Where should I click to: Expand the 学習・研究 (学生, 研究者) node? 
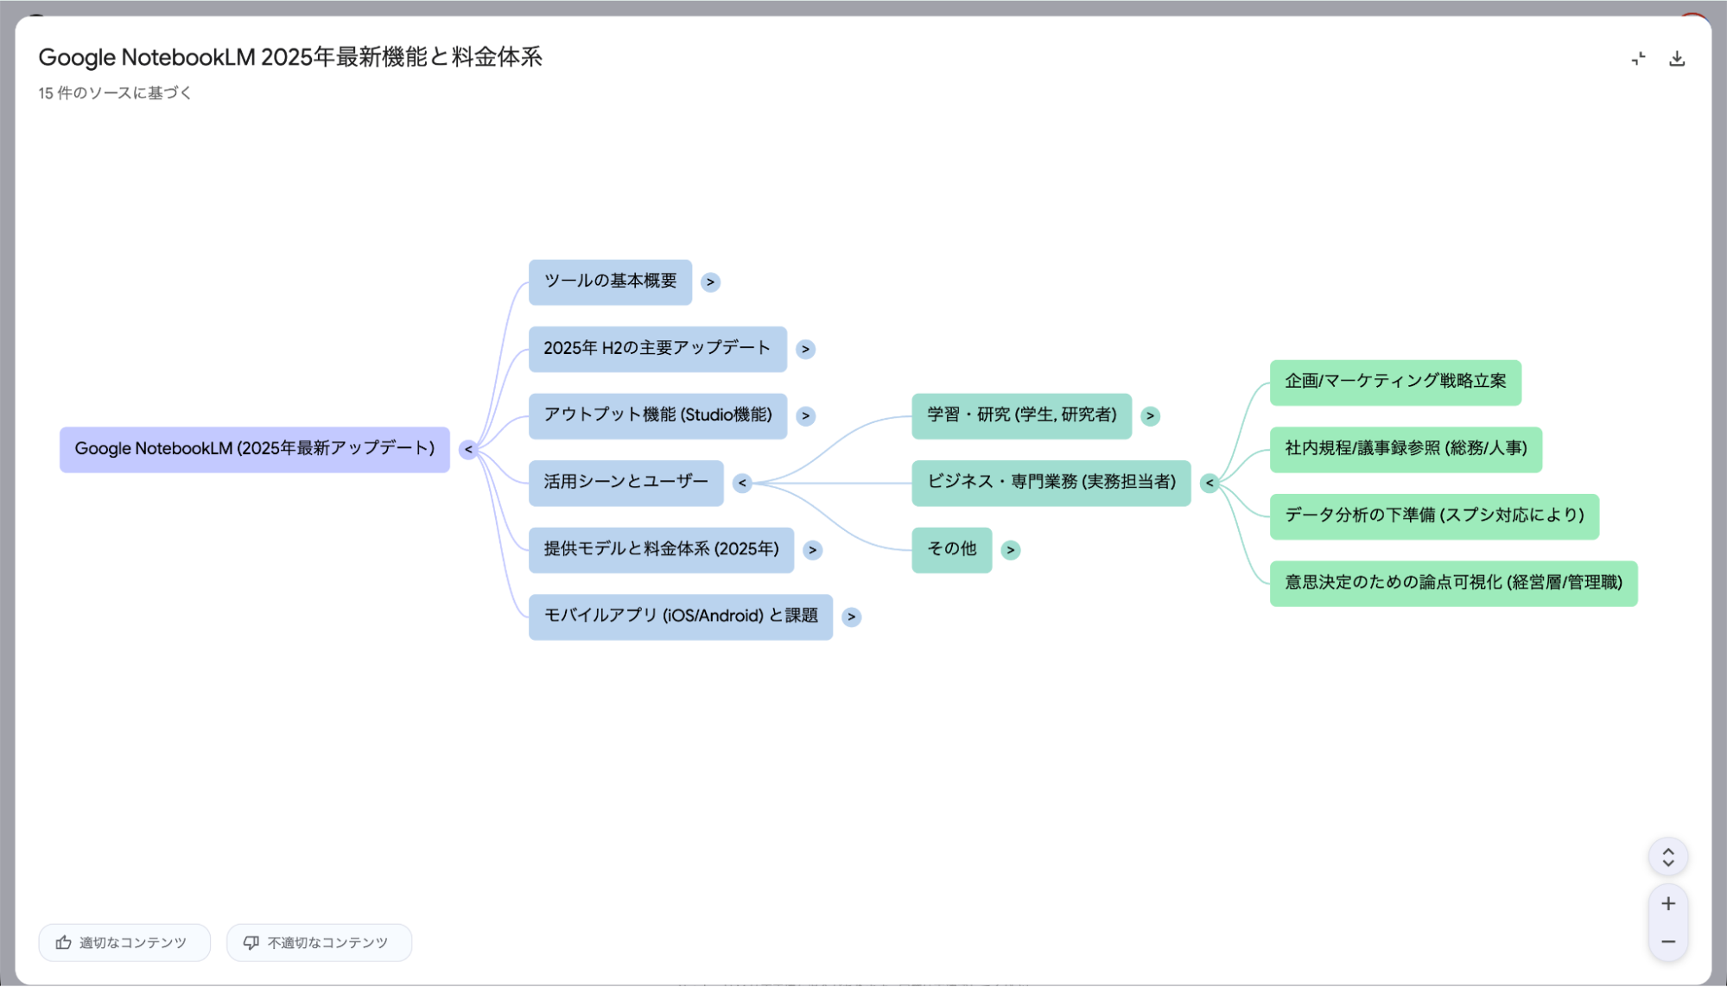pos(1151,415)
